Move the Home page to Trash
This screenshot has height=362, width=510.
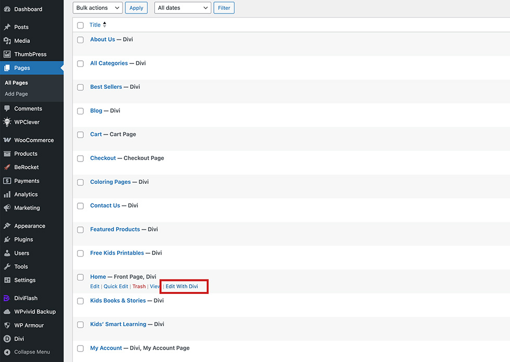[139, 287]
